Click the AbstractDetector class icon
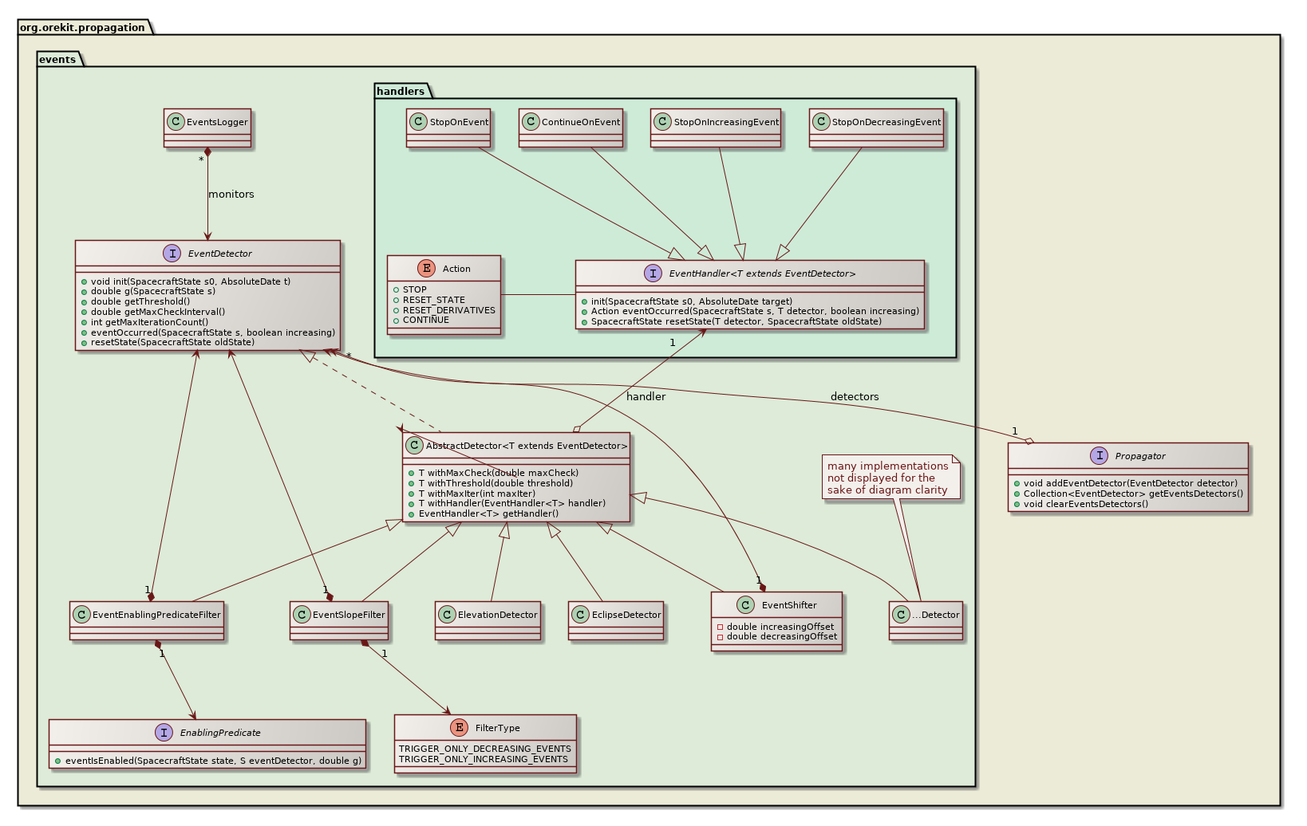This screenshot has height=826, width=1307. pos(416,446)
